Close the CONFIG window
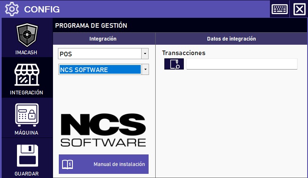This screenshot has width=308, height=178. click(x=299, y=9)
